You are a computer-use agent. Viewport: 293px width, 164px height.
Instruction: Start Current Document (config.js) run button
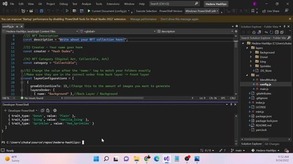coord(107,11)
